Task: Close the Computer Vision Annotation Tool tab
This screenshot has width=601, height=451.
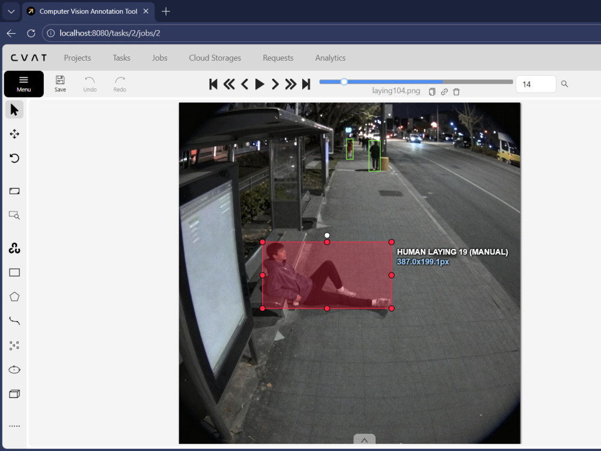Action: click(146, 11)
